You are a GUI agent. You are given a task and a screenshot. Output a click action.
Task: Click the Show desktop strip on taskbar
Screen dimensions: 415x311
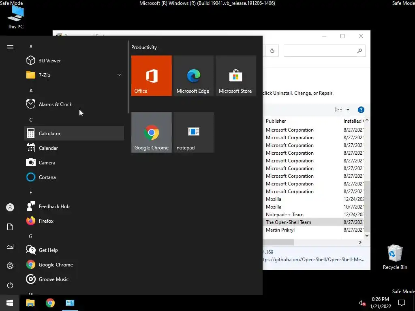[x=414, y=303]
